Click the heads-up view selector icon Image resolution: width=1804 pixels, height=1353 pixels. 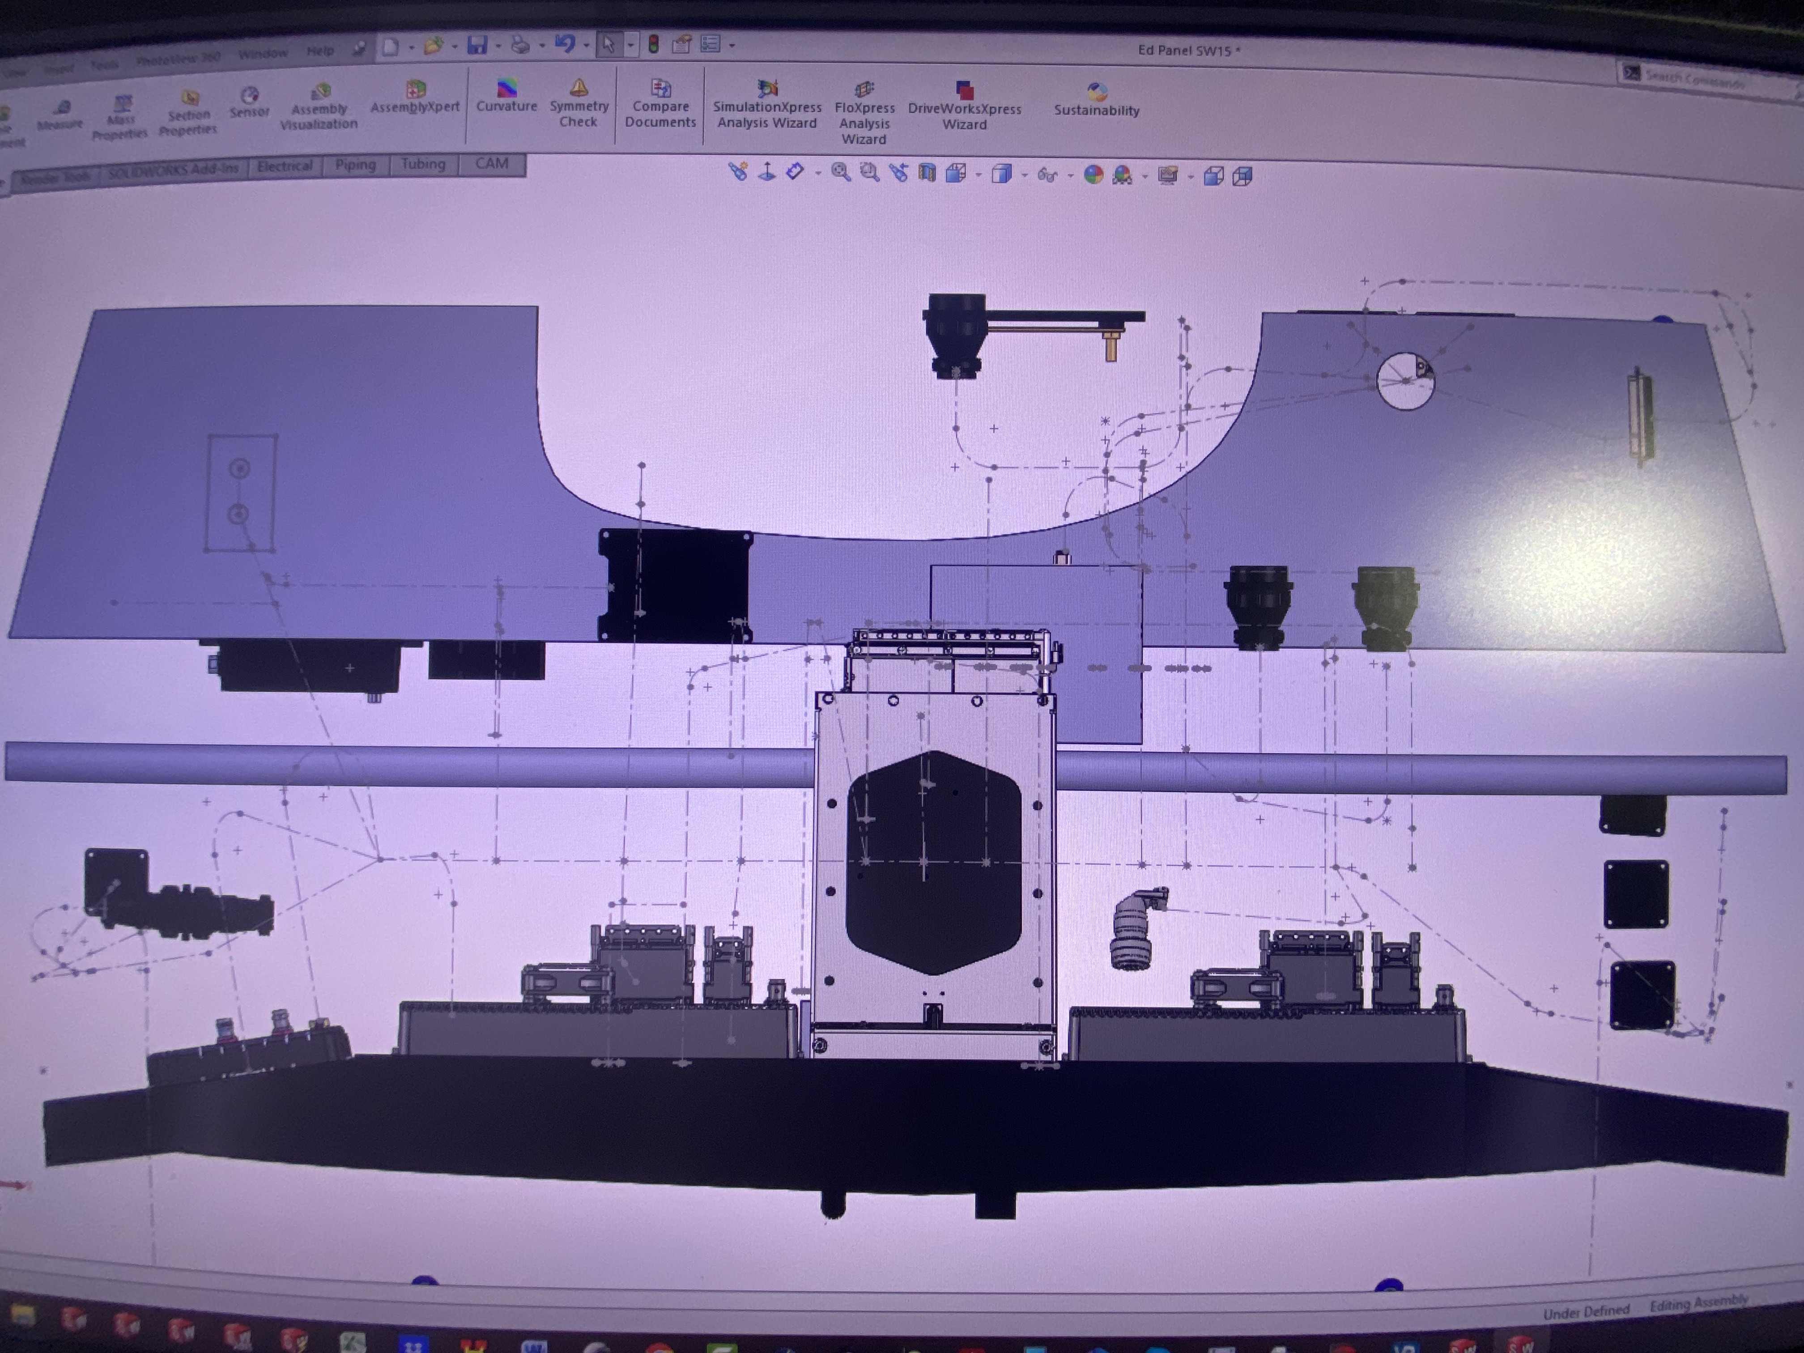pyautogui.click(x=738, y=171)
